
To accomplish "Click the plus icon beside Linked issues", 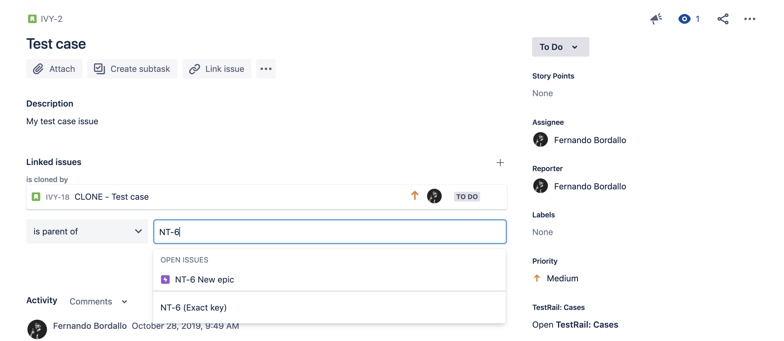I will coord(500,163).
